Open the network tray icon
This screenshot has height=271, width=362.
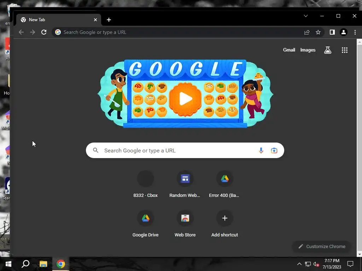point(308,264)
